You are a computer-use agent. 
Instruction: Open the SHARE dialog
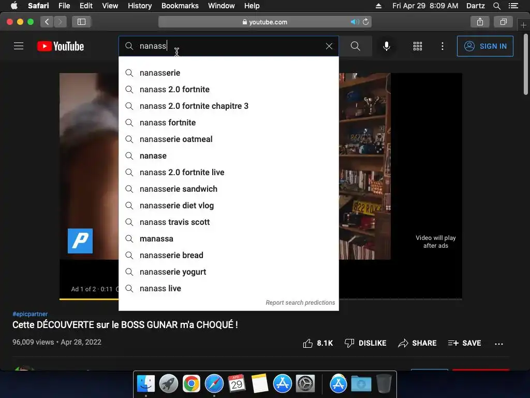(418, 343)
